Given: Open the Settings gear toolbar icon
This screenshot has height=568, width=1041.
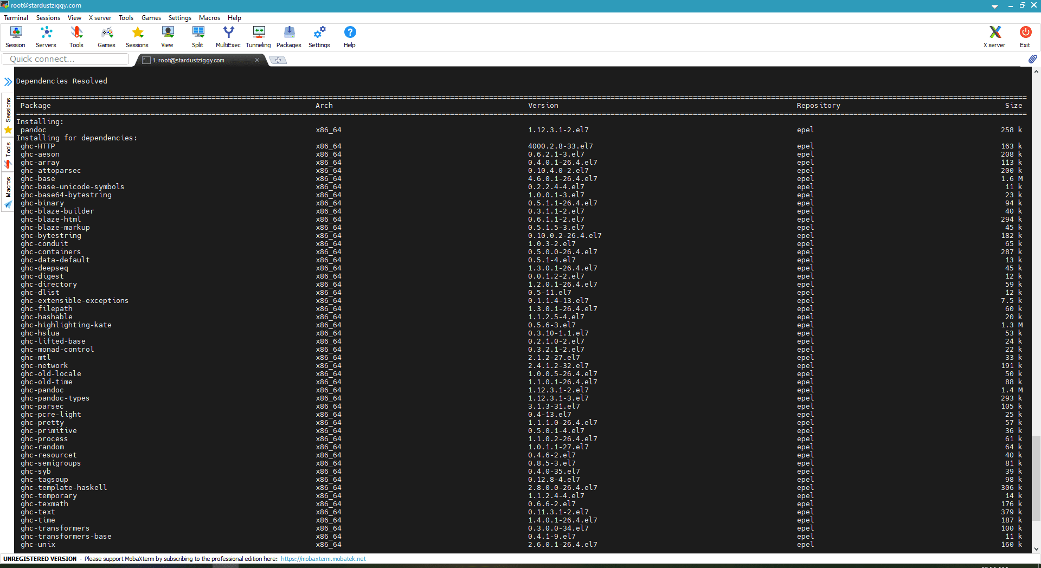Looking at the screenshot, I should coord(319,37).
